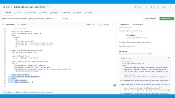
Task: Click the workflows breadcrumb folder
Action: (39, 19)
